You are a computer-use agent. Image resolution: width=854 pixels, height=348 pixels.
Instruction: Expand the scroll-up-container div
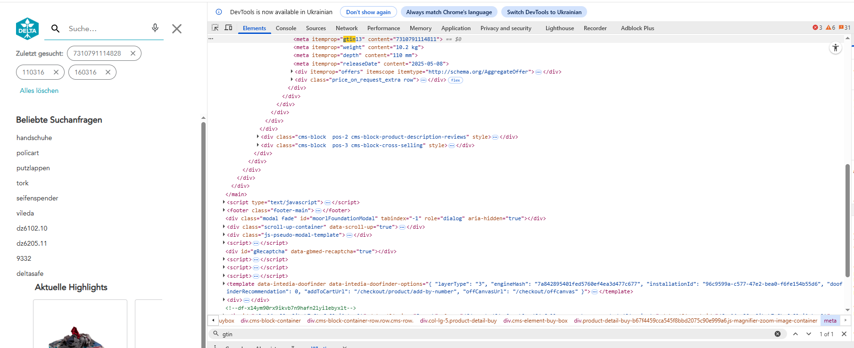click(x=224, y=227)
